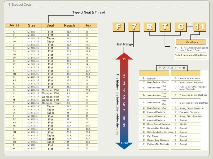This screenshot has width=213, height=159.
Task: Click the '4-ground Electrode' version entry
Action: pyautogui.click(x=156, y=120)
